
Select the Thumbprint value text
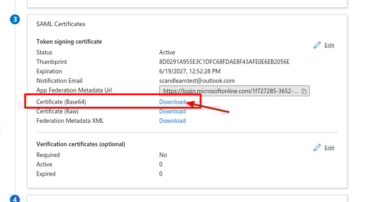pyautogui.click(x=224, y=62)
